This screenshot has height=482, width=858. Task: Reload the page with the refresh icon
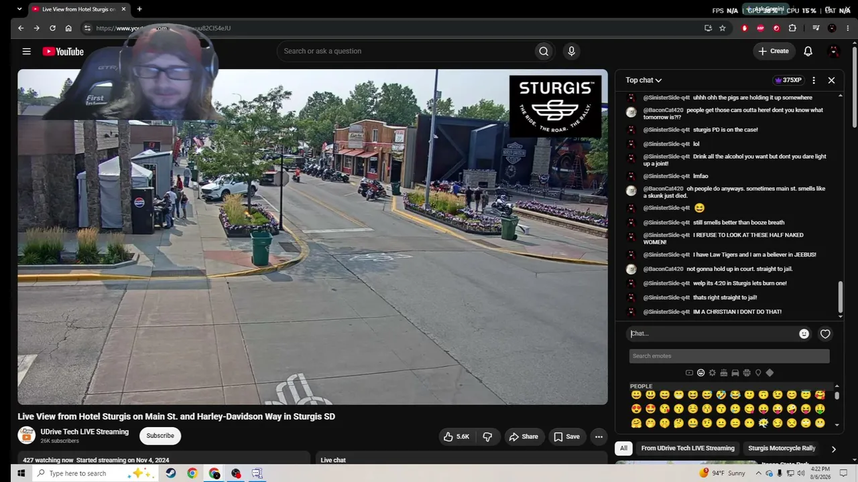(52, 28)
